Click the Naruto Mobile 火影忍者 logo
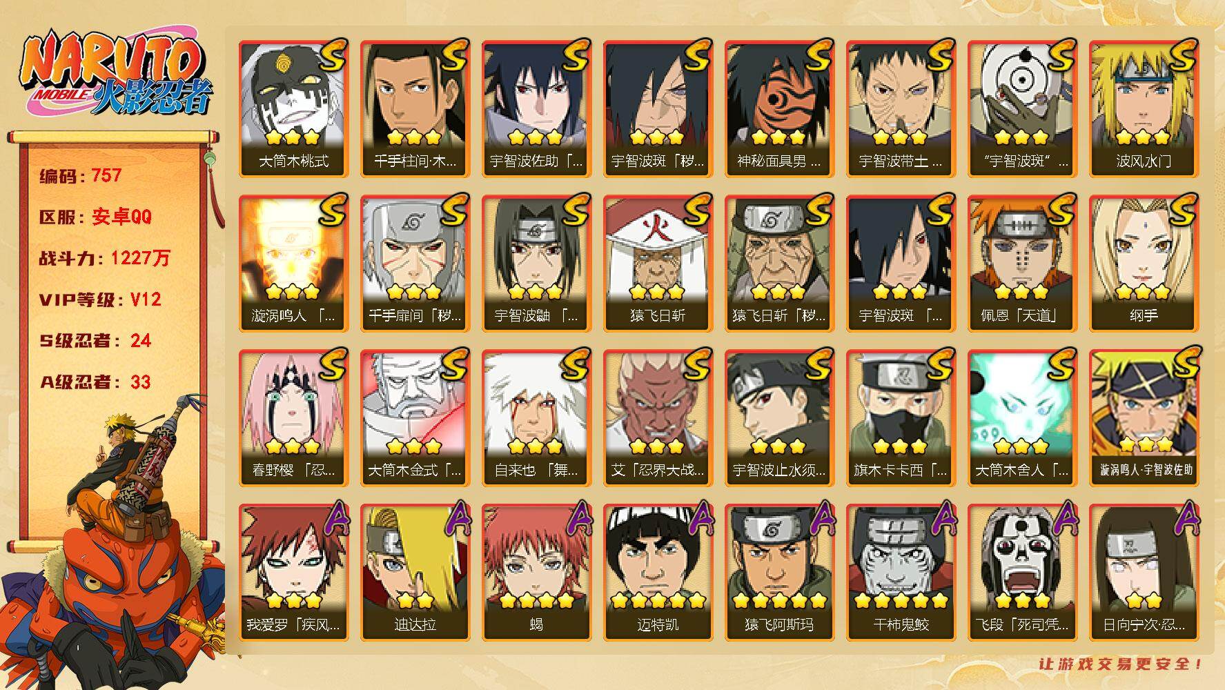Image resolution: width=1225 pixels, height=690 pixels. click(116, 74)
